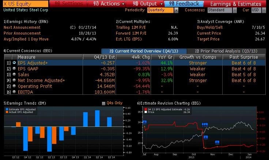269x160 pixels.
Task: Click the 4Wk Chg column header
Action: pyautogui.click(x=133, y=57)
